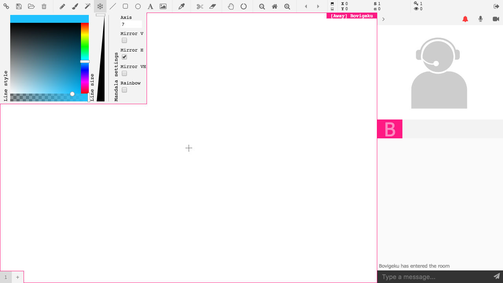This screenshot has width=503, height=283.
Task: Uncheck the Mirror H checkbox
Action: [124, 57]
